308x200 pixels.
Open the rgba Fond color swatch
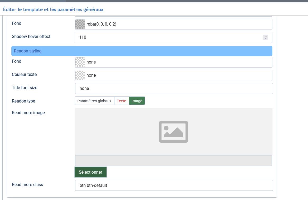[80, 24]
